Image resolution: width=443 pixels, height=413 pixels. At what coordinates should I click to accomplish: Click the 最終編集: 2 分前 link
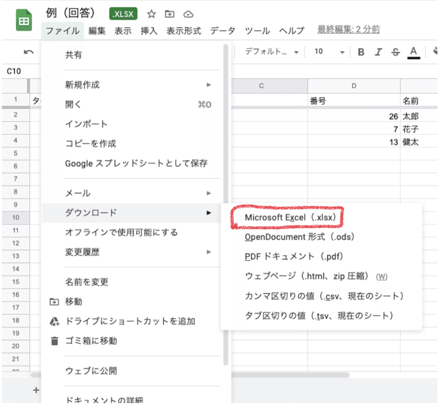[348, 29]
